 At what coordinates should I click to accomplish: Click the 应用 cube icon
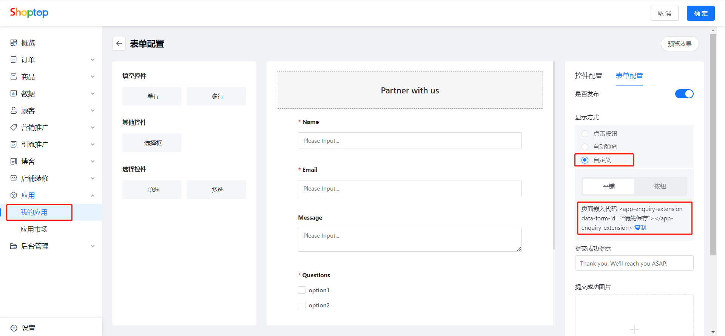tap(14, 195)
